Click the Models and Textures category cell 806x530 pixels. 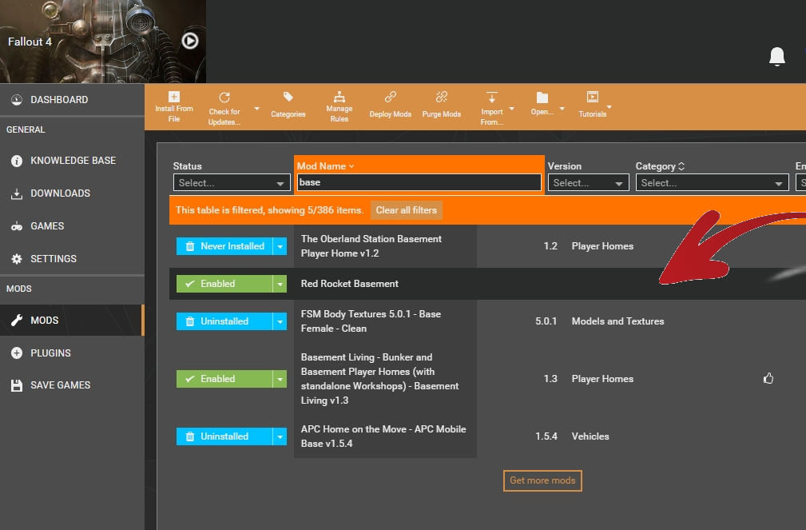[x=617, y=321]
